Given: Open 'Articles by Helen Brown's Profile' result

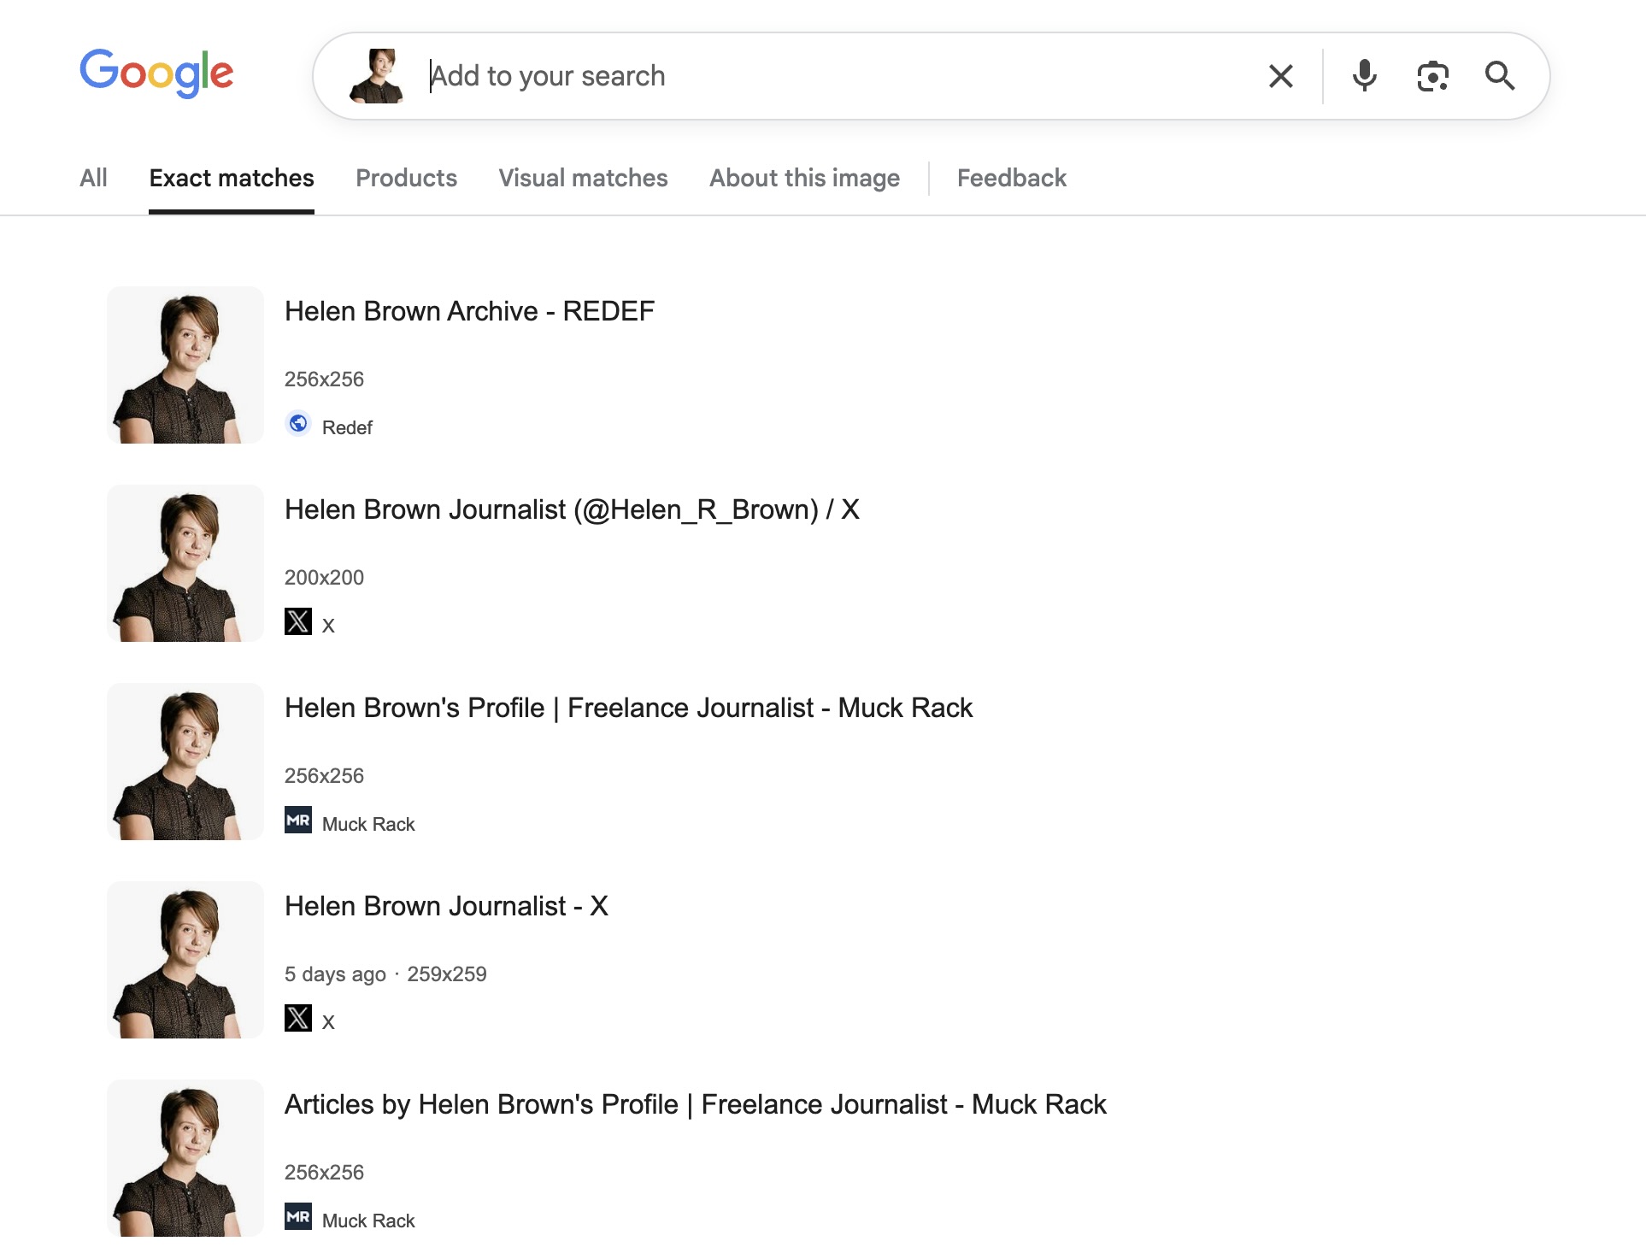Looking at the screenshot, I should (695, 1104).
